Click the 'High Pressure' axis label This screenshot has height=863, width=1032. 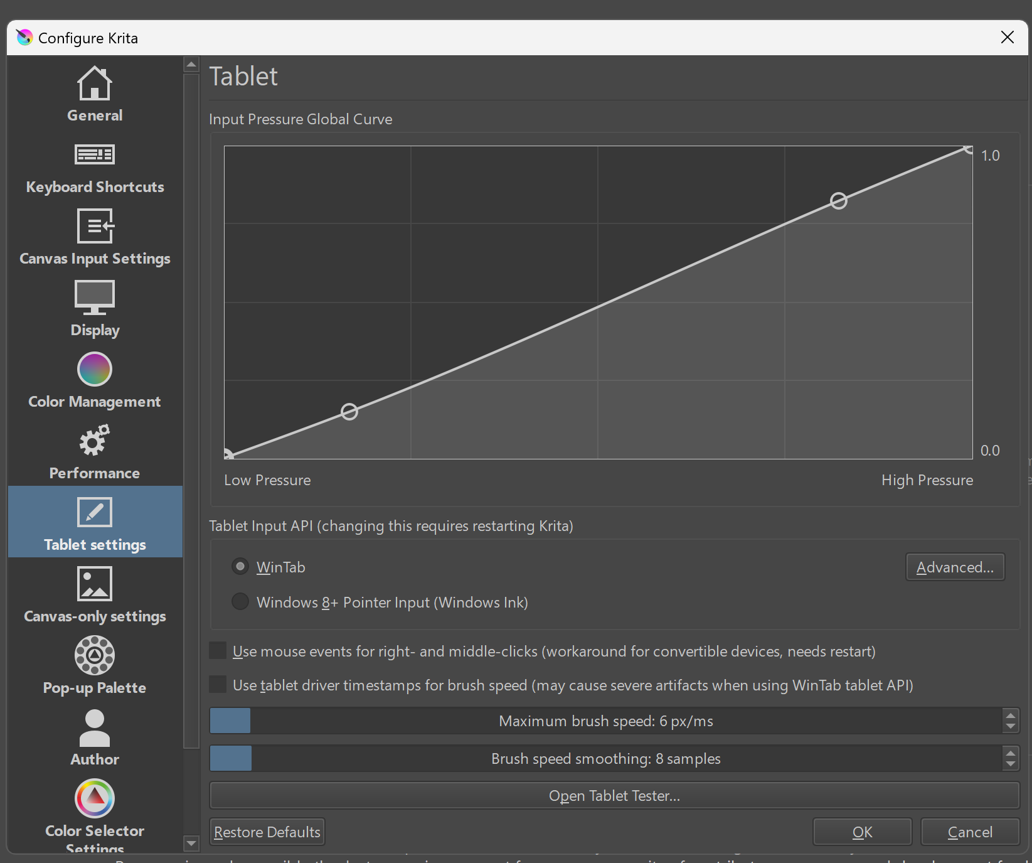pyautogui.click(x=927, y=480)
